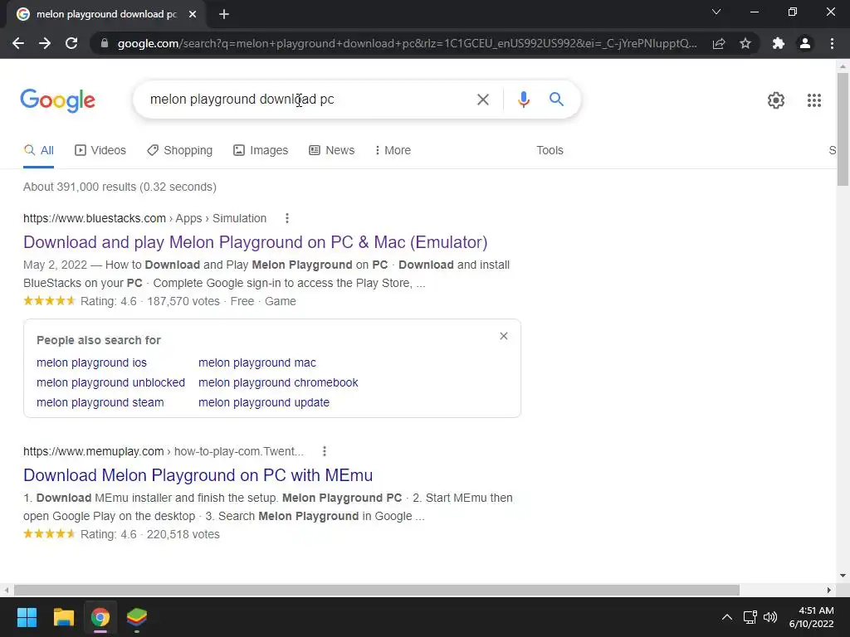Reload the current page
The width and height of the screenshot is (850, 637).
click(x=71, y=43)
